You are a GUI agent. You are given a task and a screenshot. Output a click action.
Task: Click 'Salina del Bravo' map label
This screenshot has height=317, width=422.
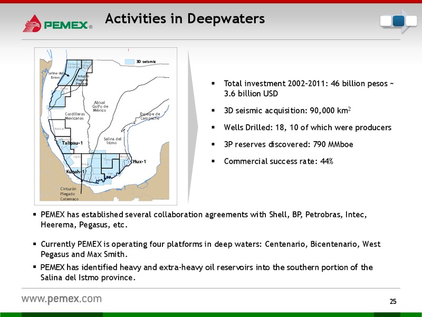(x=56, y=75)
